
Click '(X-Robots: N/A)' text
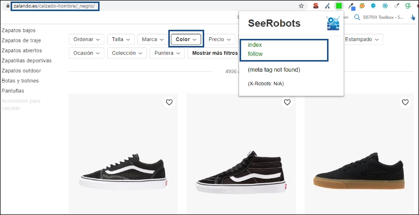coord(266,84)
